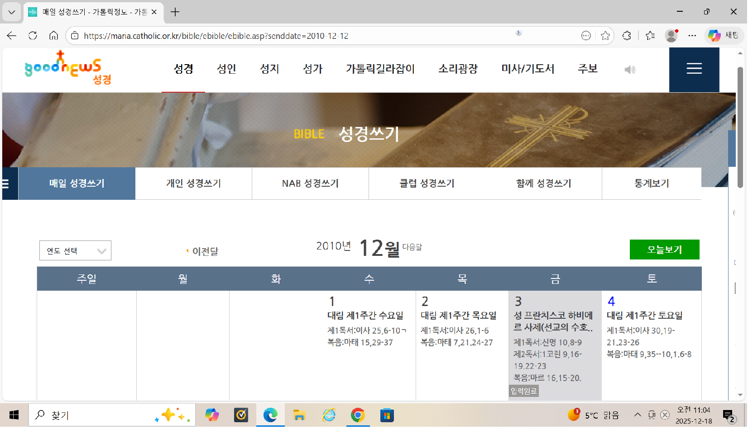Toggle the speaker sound icon in the navigation
The height and width of the screenshot is (429, 748).
pyautogui.click(x=630, y=70)
